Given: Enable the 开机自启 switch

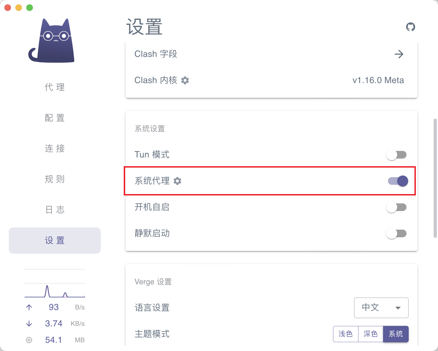Looking at the screenshot, I should tap(396, 207).
